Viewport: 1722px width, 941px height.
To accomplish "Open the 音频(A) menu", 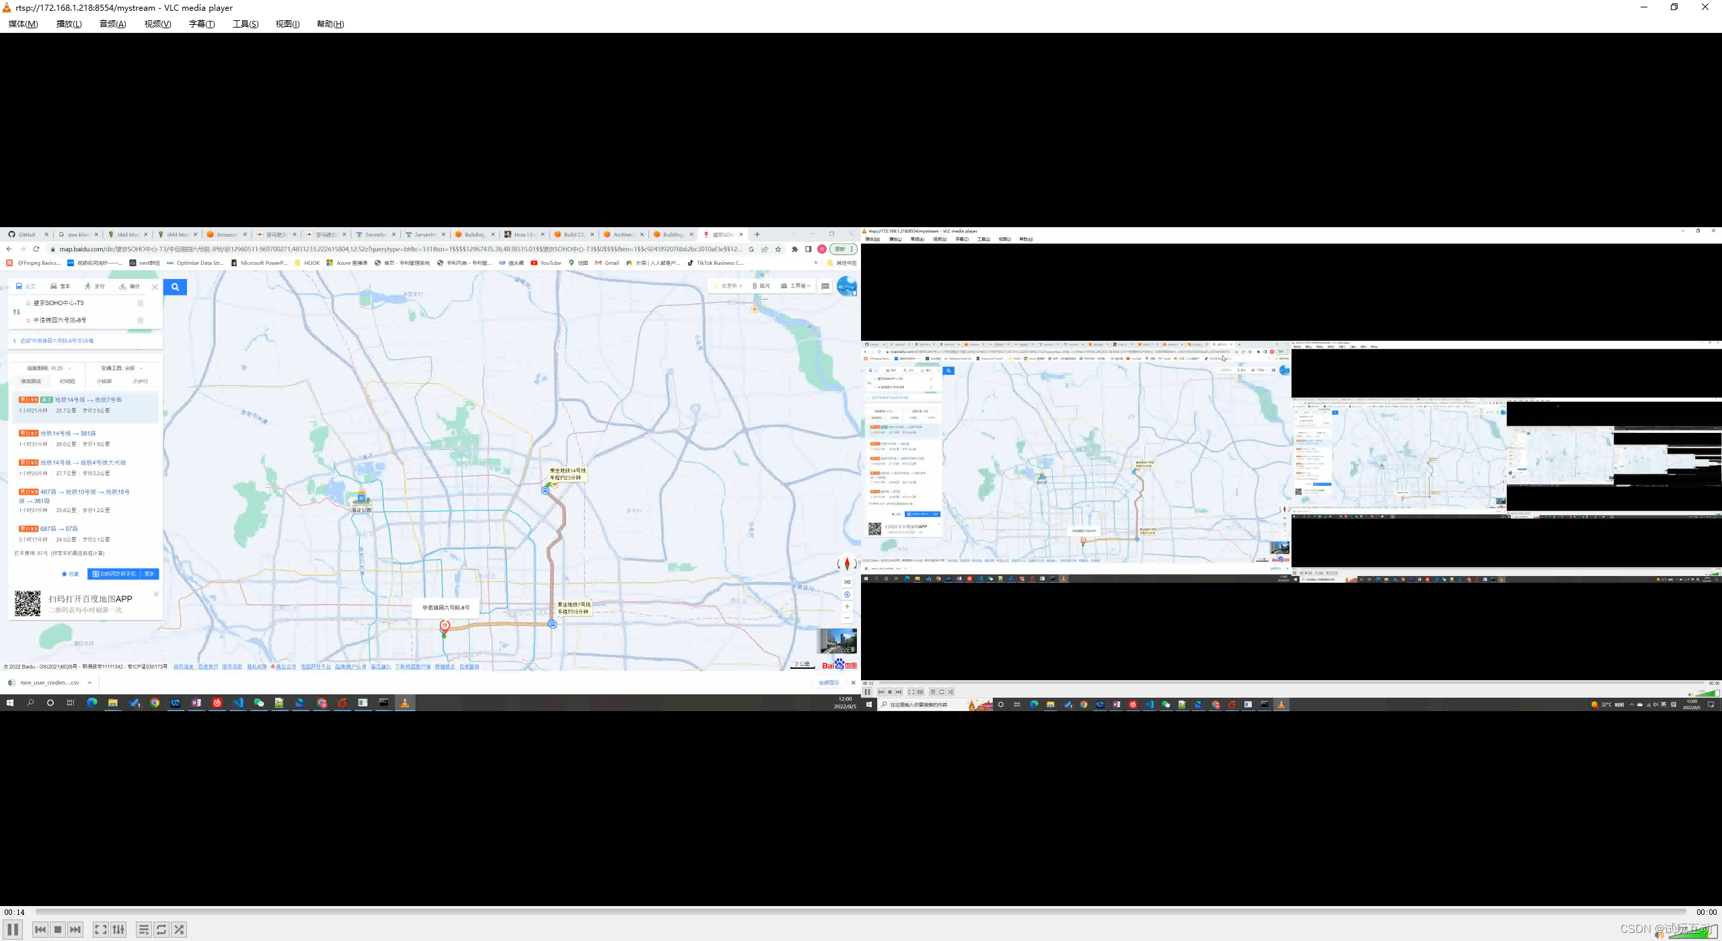I will pyautogui.click(x=112, y=24).
